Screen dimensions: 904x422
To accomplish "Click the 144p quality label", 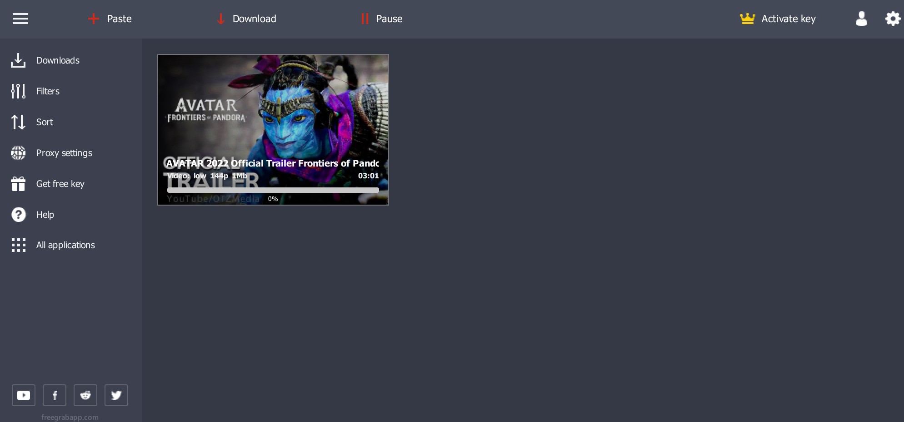I will click(x=219, y=176).
